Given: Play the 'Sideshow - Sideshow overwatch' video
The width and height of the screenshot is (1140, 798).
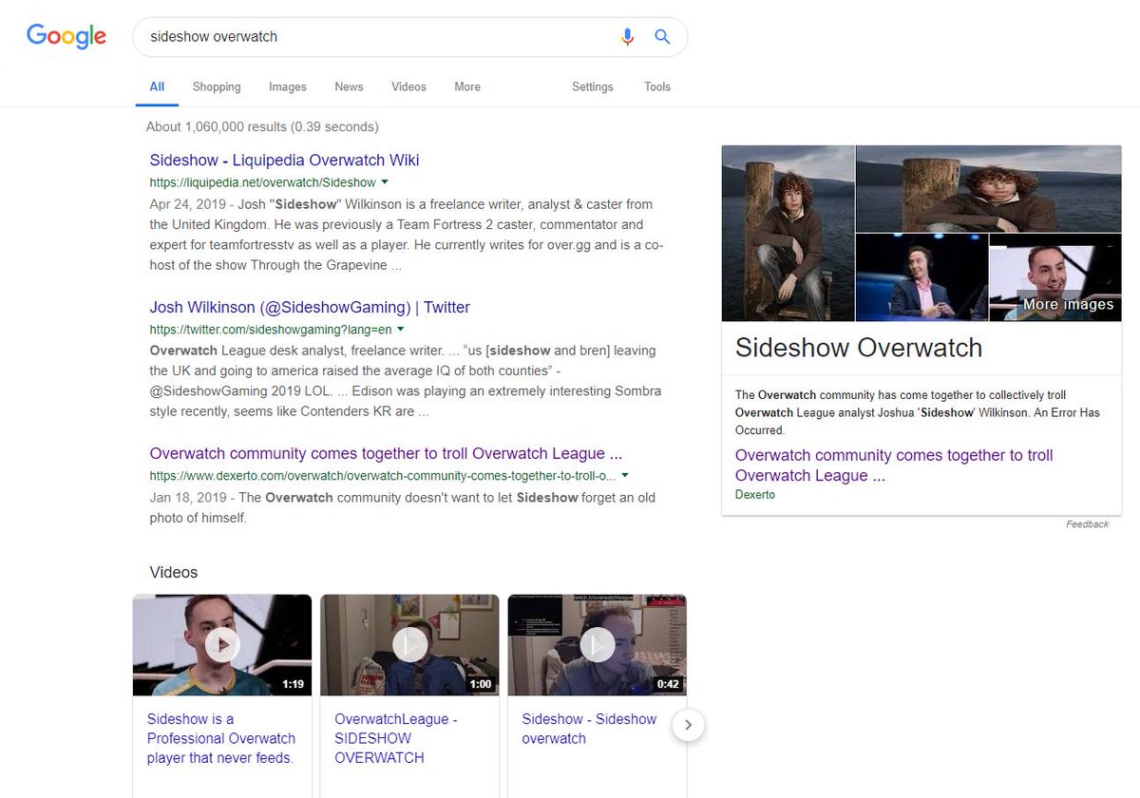Looking at the screenshot, I should click(597, 645).
